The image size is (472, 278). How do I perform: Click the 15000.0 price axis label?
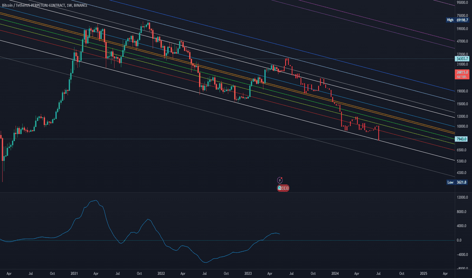462,104
